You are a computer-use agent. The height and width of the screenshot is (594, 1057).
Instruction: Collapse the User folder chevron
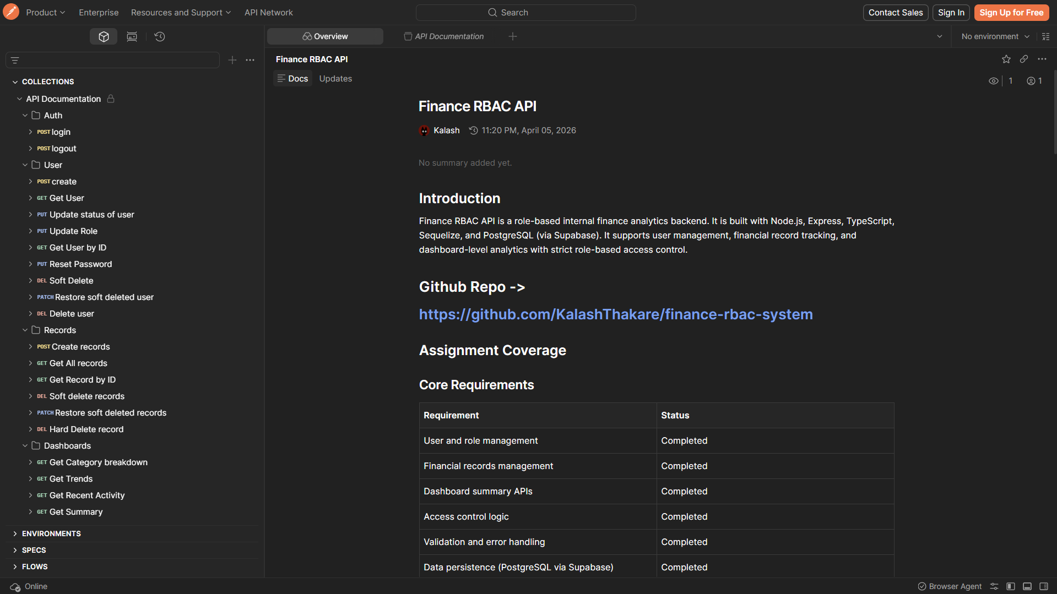click(25, 165)
